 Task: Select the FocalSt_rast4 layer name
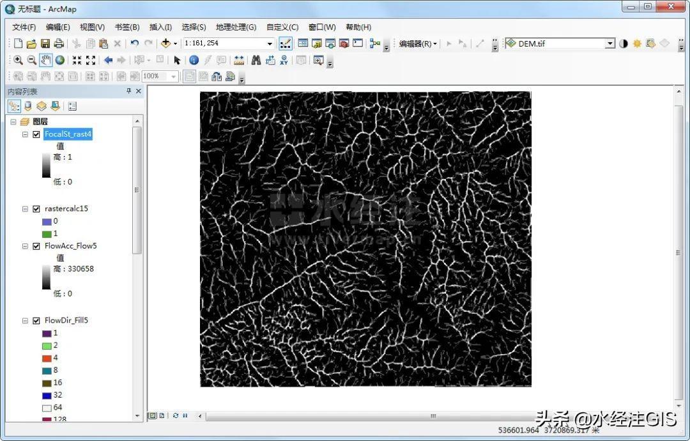(x=68, y=134)
